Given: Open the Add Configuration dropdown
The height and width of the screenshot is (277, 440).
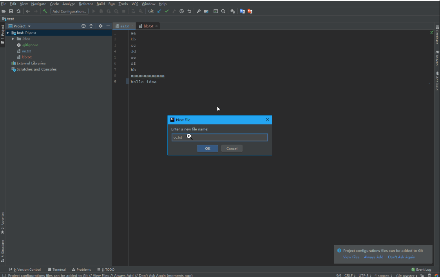Looking at the screenshot, I should pos(69,11).
